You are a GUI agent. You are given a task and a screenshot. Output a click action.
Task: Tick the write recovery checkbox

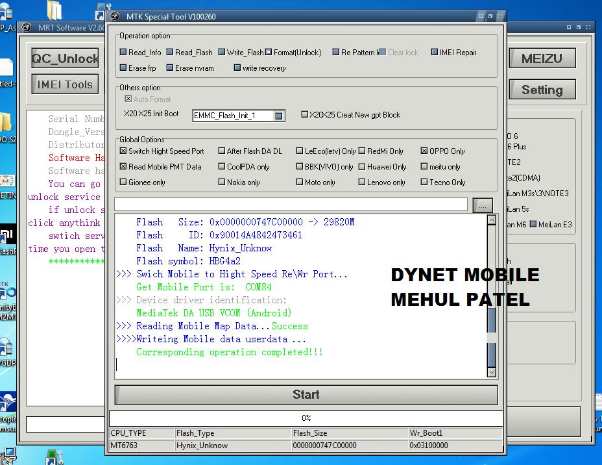click(x=237, y=68)
